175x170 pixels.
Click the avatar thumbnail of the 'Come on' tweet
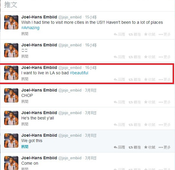[11, 163]
